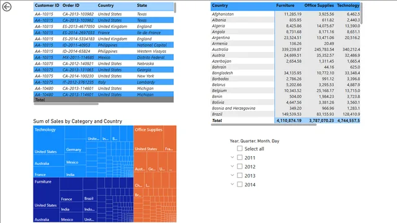Click order CA-2012-140921 cell

(78, 63)
